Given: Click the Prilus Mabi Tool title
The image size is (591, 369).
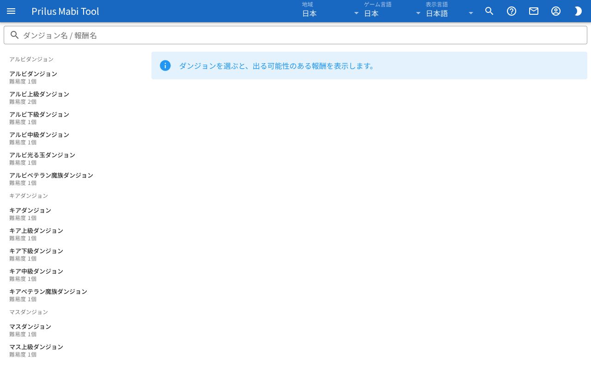Looking at the screenshot, I should coord(65,11).
